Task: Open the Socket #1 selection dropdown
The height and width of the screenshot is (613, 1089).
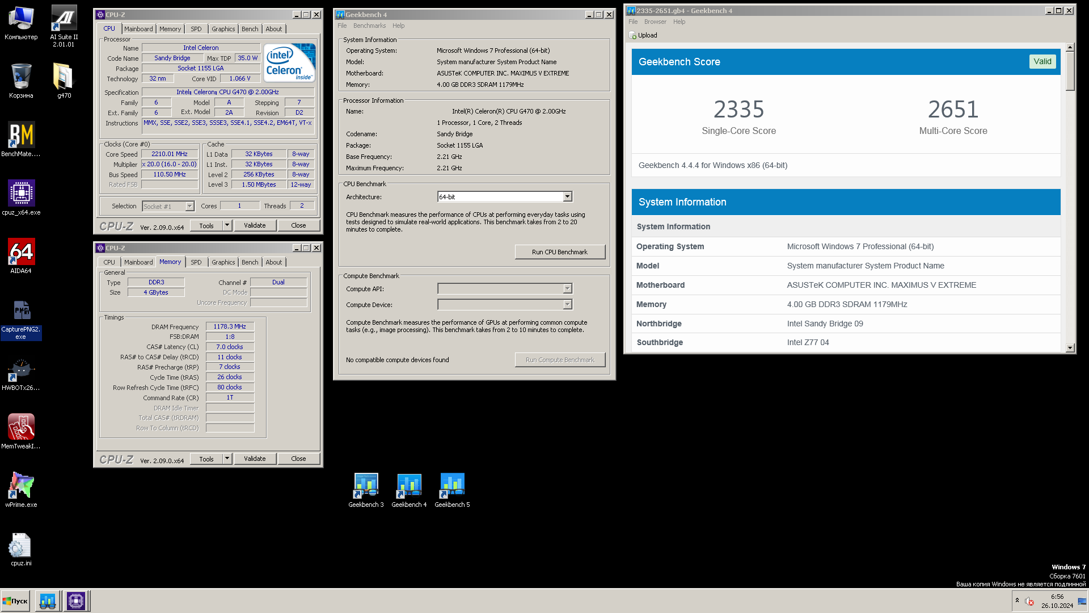Action: [x=168, y=206]
